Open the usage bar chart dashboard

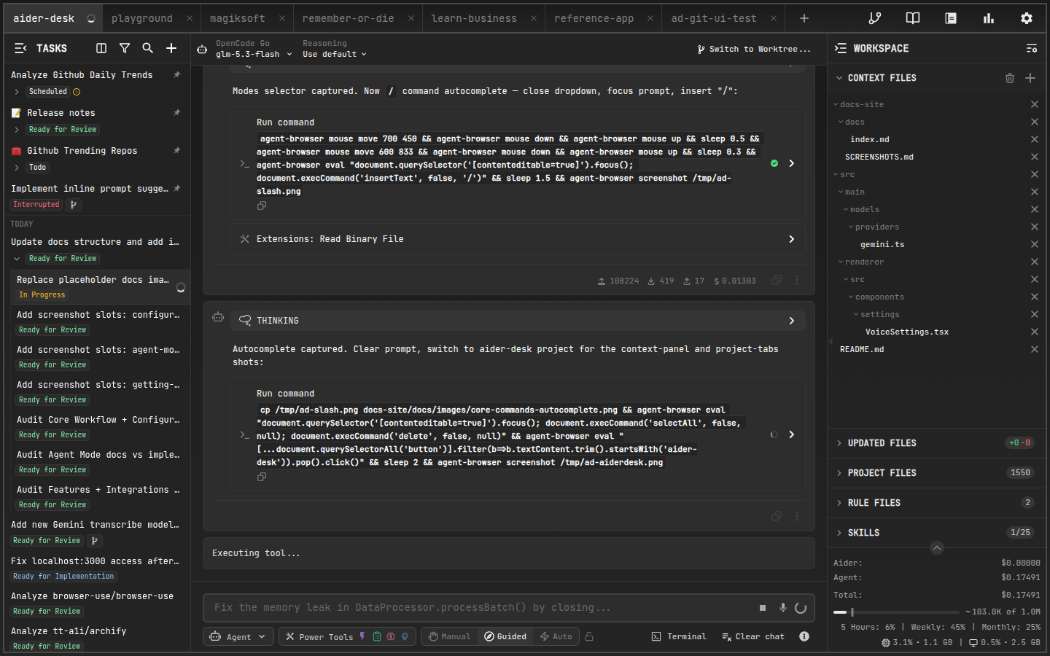(x=989, y=18)
